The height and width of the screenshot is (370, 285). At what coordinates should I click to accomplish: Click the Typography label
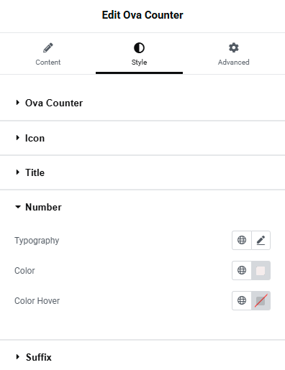point(37,241)
